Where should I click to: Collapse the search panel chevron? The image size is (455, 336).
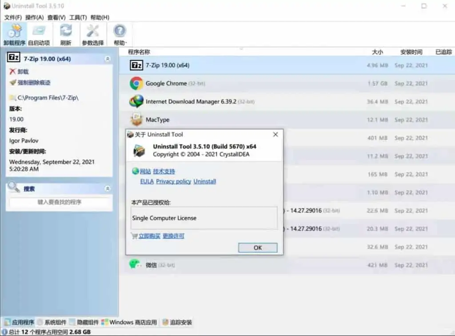pyautogui.click(x=108, y=188)
